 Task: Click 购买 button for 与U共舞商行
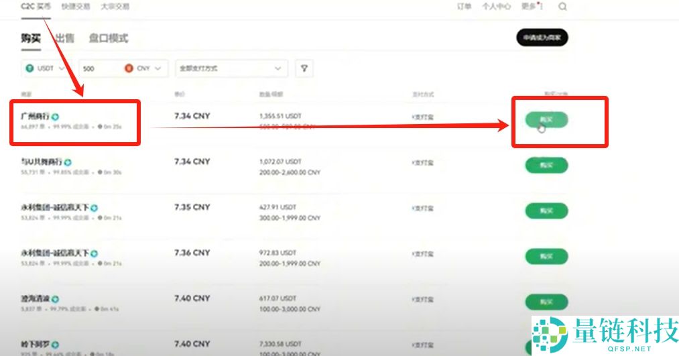(x=546, y=165)
